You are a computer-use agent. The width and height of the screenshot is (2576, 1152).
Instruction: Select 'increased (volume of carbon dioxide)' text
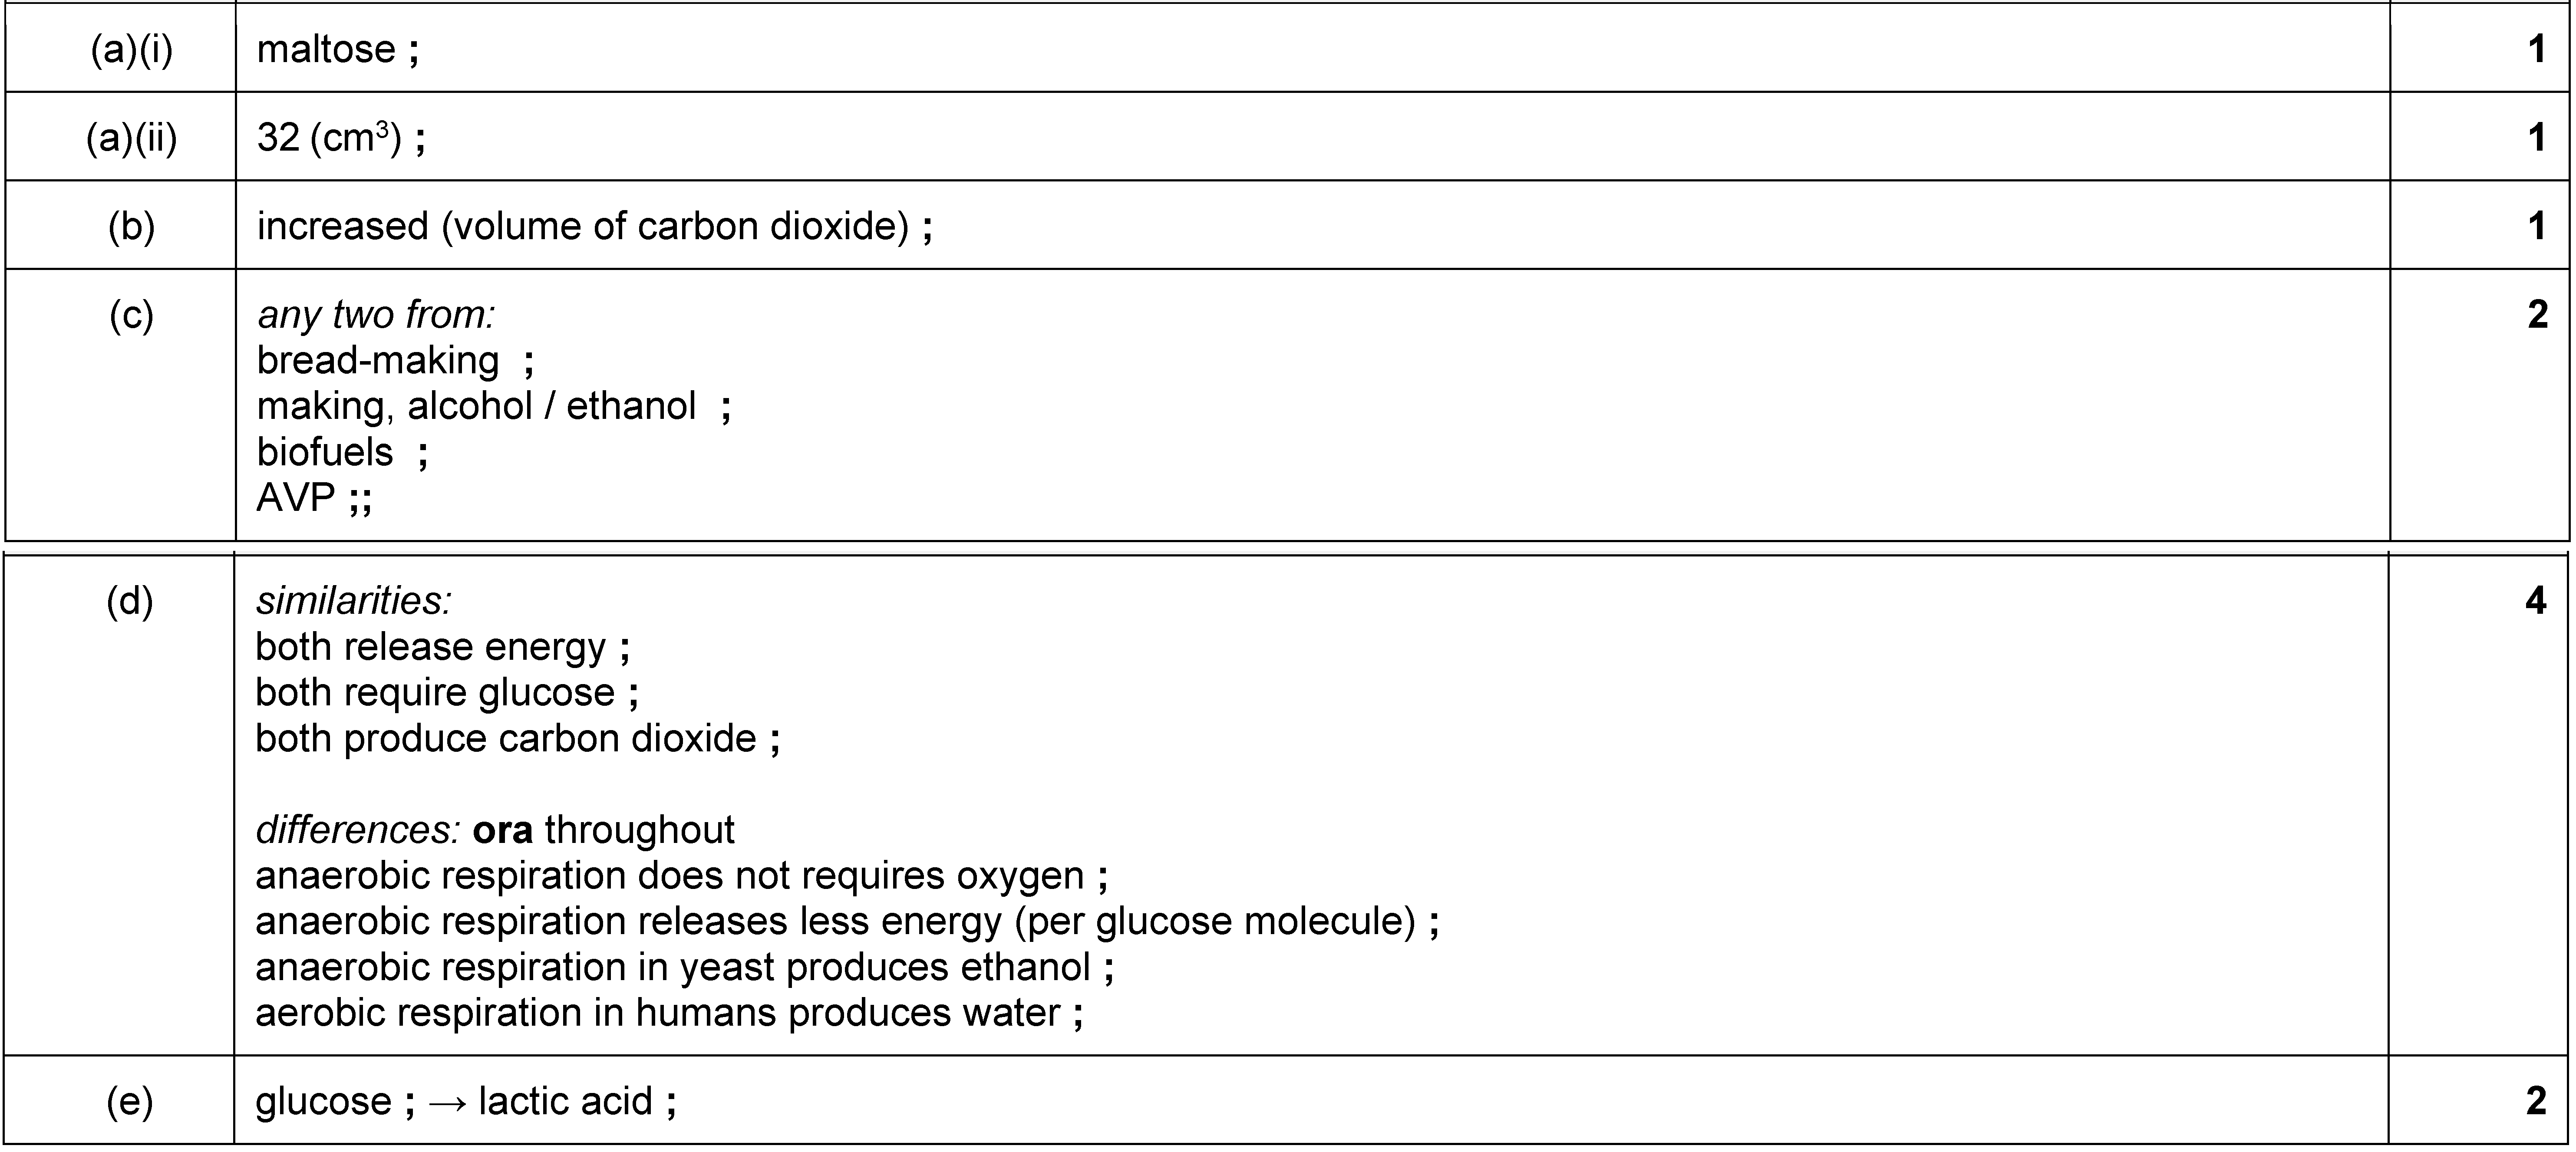(583, 226)
